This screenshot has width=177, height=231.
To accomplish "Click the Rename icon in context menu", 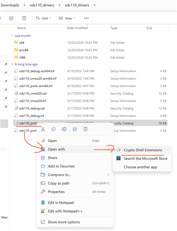I will (64, 129).
